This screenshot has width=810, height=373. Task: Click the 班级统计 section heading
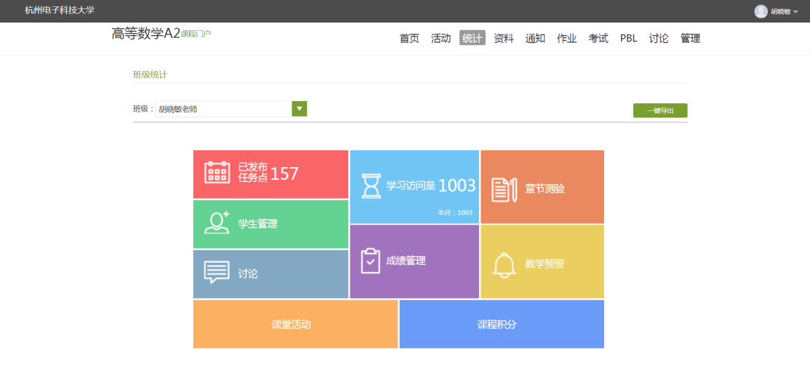[150, 75]
